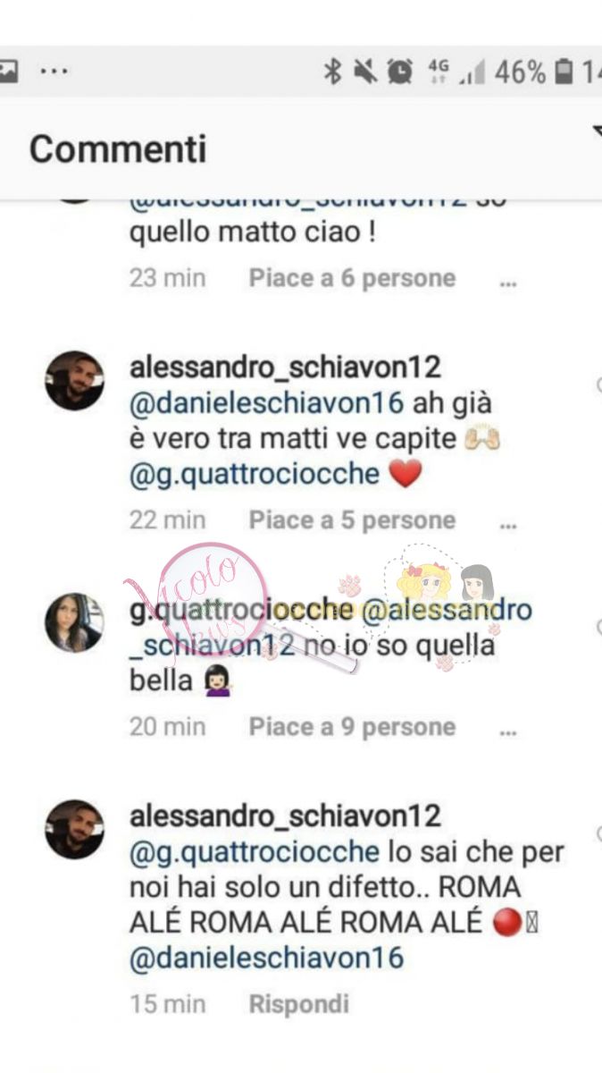The height and width of the screenshot is (1073, 602).
Task: Tap the battery indicator icon
Action: [564, 72]
